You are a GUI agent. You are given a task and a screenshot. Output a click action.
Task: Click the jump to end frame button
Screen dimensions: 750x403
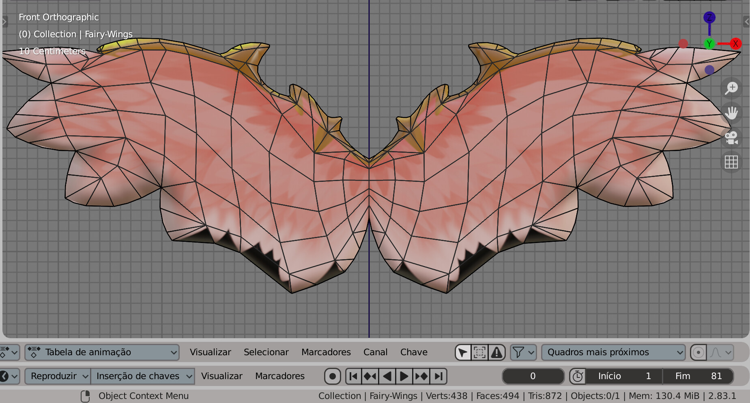pos(438,376)
